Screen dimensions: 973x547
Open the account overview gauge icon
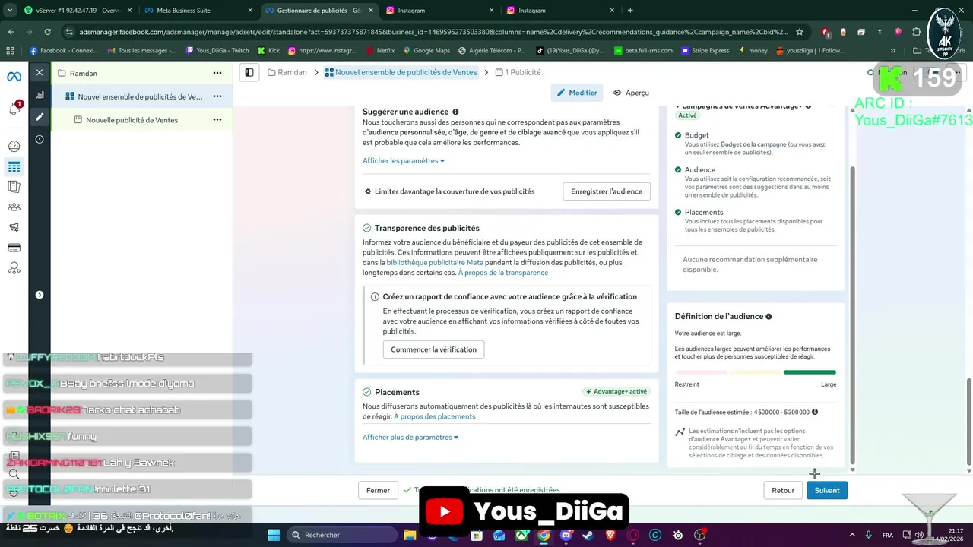tap(14, 147)
